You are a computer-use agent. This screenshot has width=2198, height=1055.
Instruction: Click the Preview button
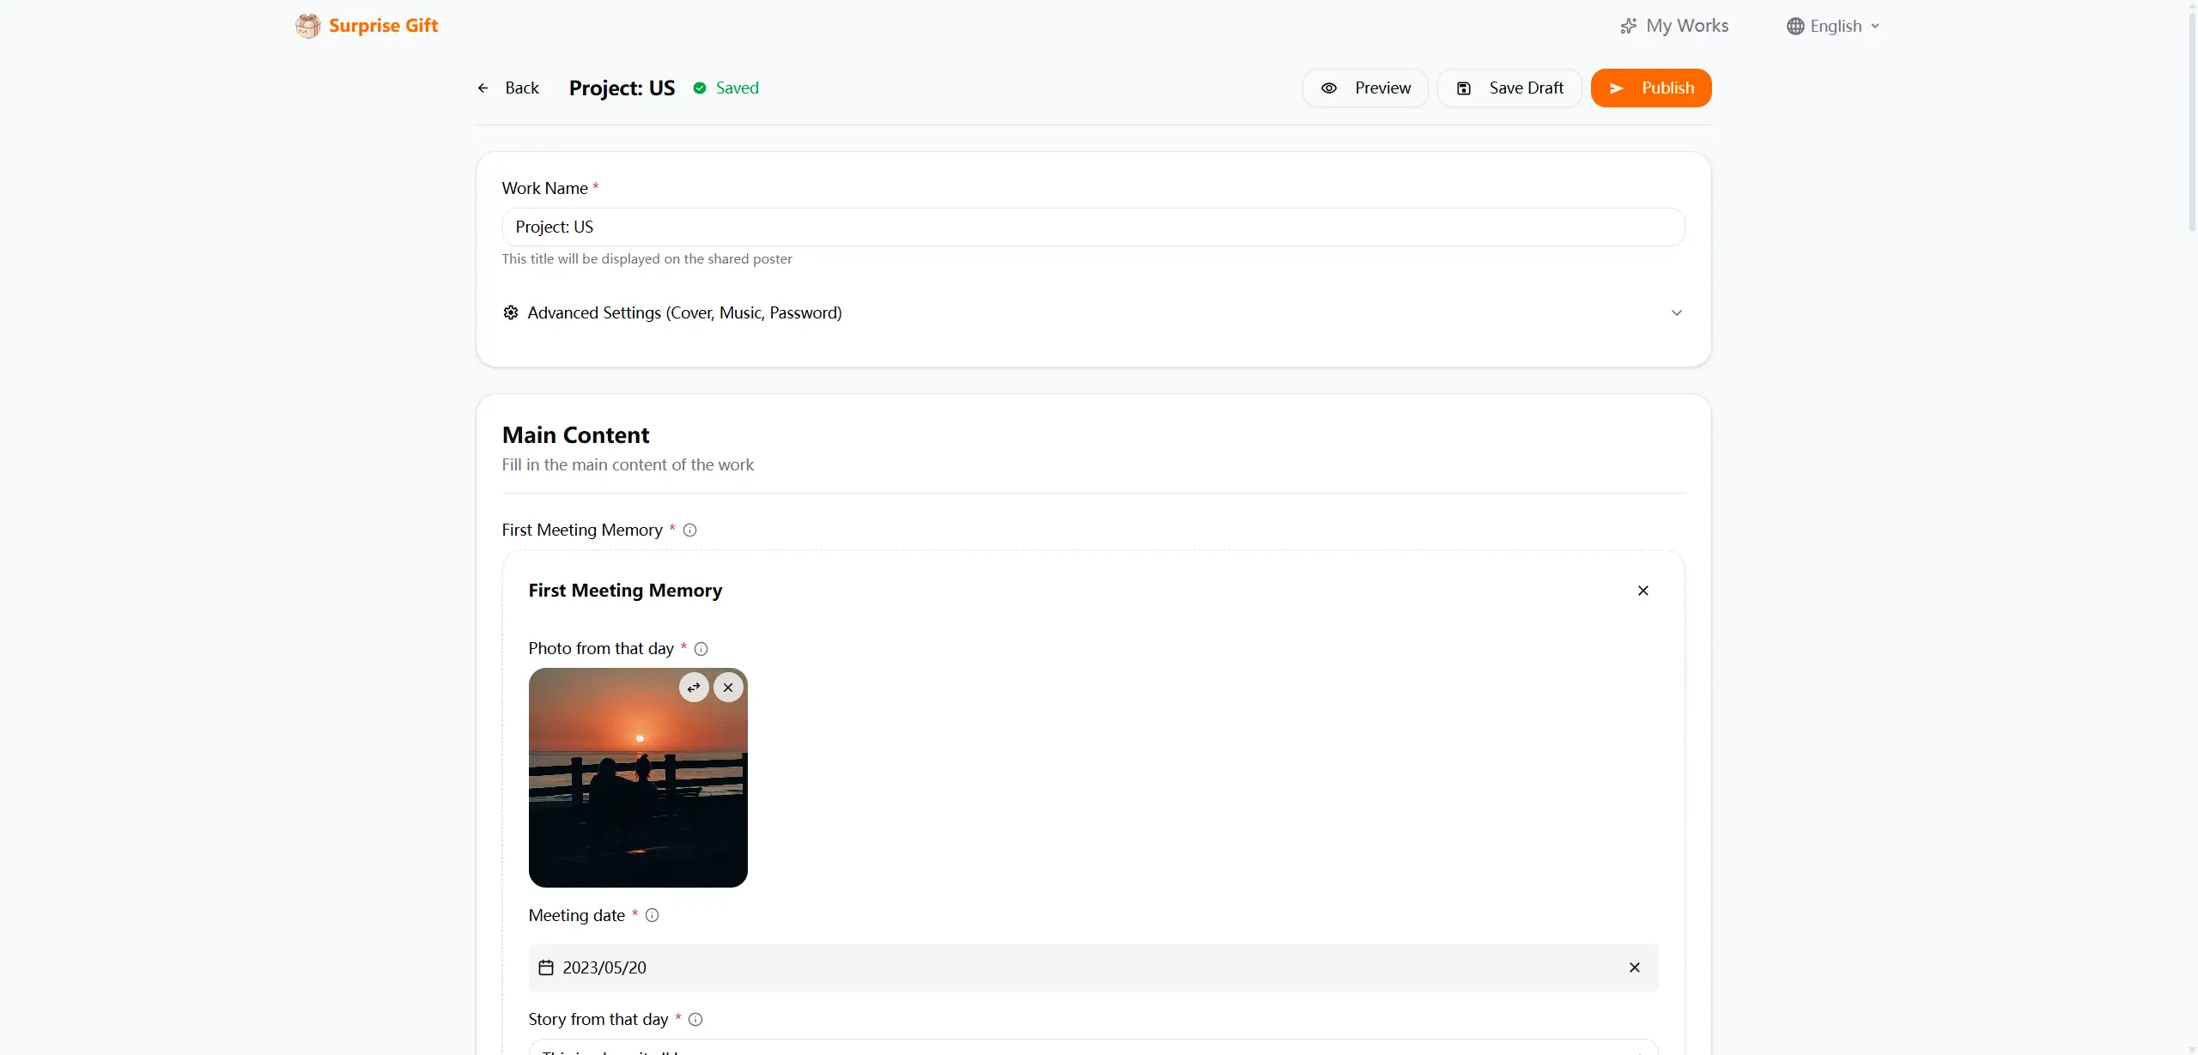[x=1365, y=88]
